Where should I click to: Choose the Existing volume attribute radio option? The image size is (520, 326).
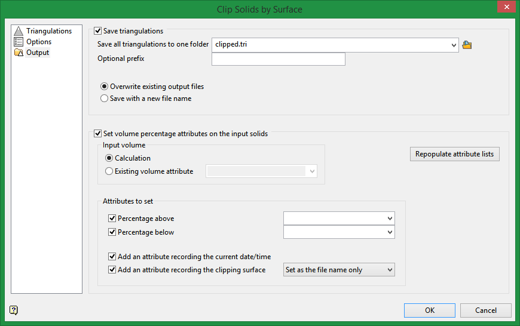point(109,171)
